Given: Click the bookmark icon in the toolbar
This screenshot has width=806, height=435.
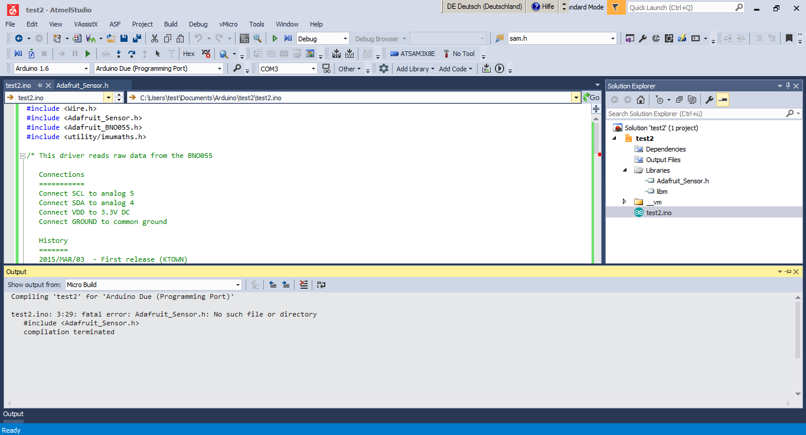Looking at the screenshot, I should click(x=789, y=38).
